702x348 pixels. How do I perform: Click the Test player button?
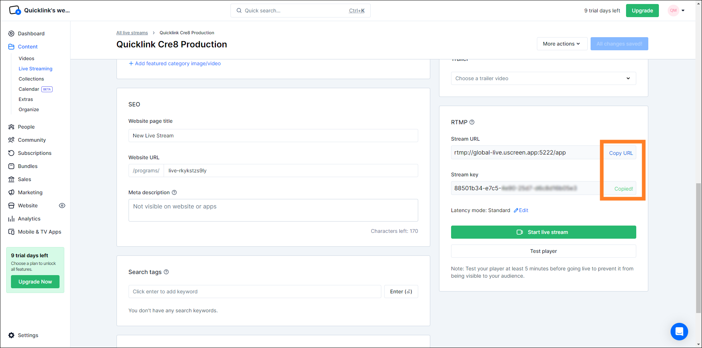tap(543, 251)
